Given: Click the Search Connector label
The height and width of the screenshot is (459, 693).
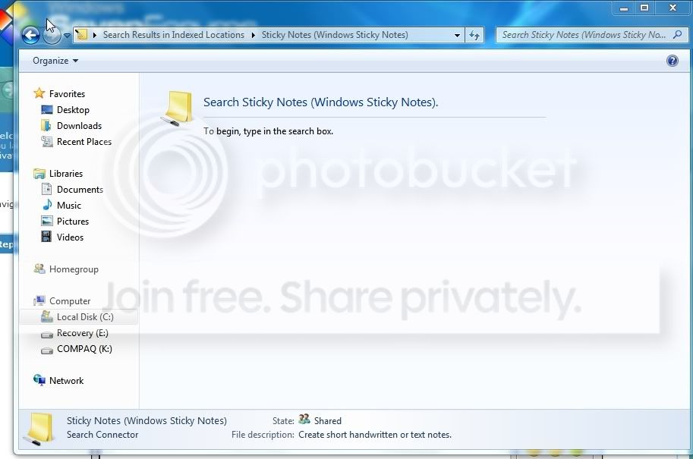Looking at the screenshot, I should click(x=102, y=435).
